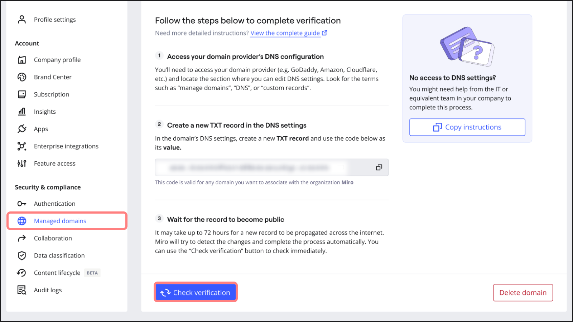This screenshot has width=573, height=322.
Task: Select the Managed domains globe icon
Action: (22, 221)
